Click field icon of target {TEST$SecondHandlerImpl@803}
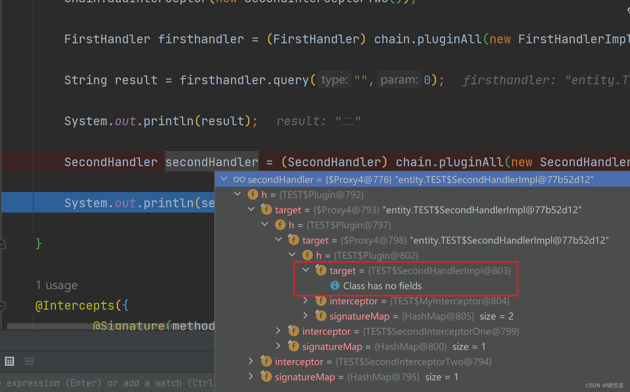The width and height of the screenshot is (630, 392). pyautogui.click(x=321, y=270)
